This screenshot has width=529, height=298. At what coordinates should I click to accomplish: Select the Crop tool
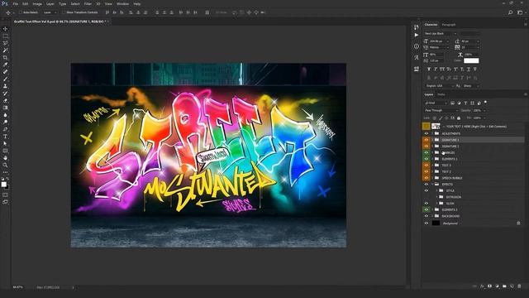(5, 57)
